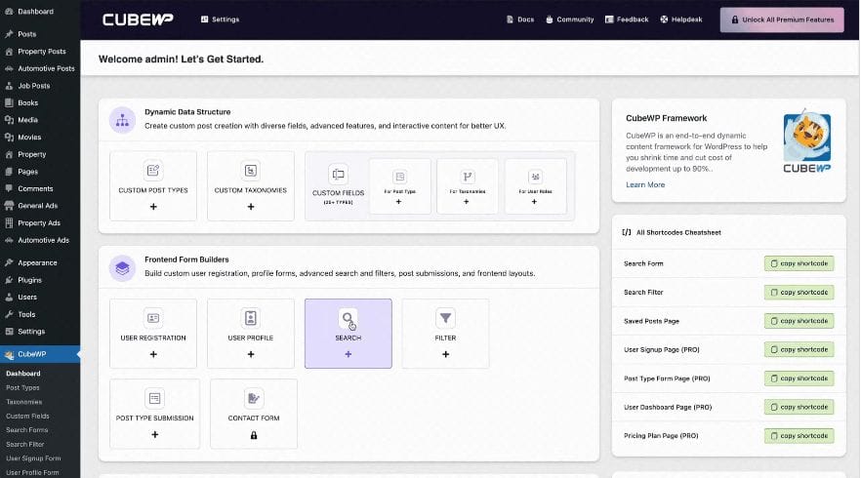The width and height of the screenshot is (861, 478).
Task: Select the Custom Fields icon
Action: 339,174
